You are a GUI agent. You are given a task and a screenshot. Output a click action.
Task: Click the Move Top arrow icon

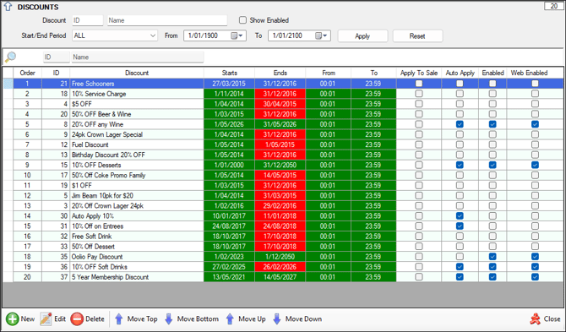119,319
